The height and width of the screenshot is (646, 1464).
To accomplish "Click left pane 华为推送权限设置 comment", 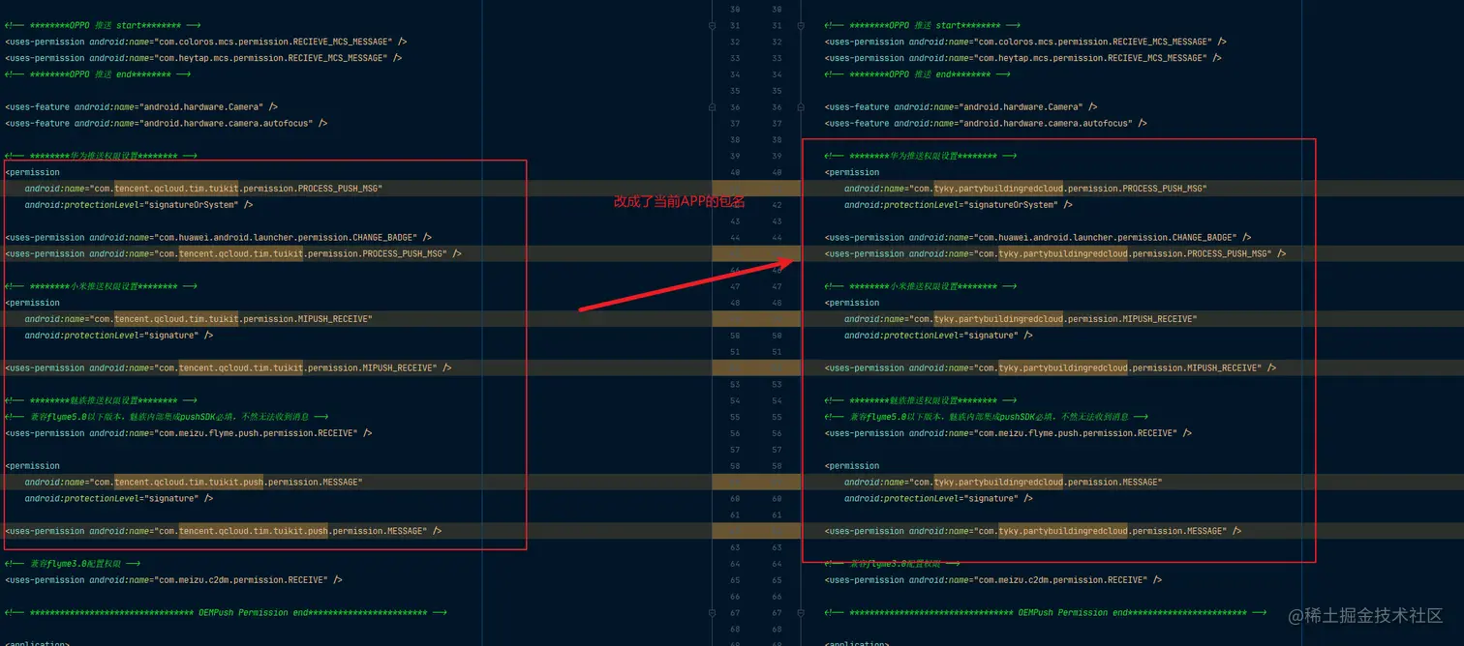I will pyautogui.click(x=102, y=156).
